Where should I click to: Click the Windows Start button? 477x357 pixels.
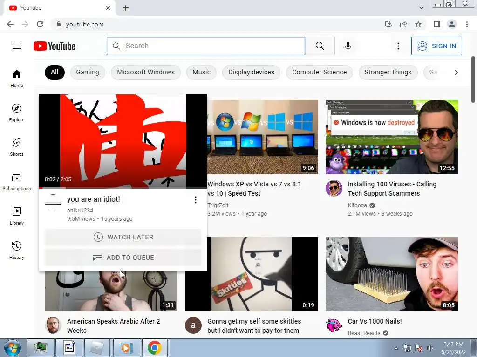pyautogui.click(x=13, y=348)
